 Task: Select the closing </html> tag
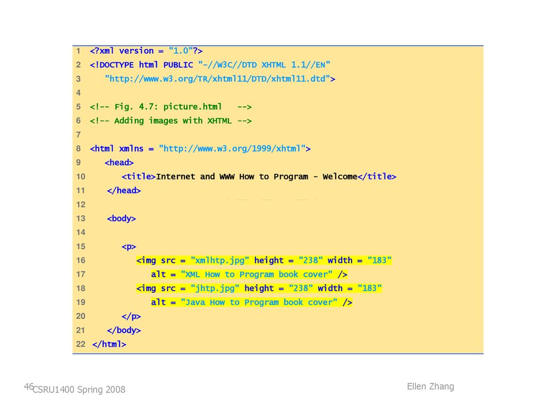(109, 344)
